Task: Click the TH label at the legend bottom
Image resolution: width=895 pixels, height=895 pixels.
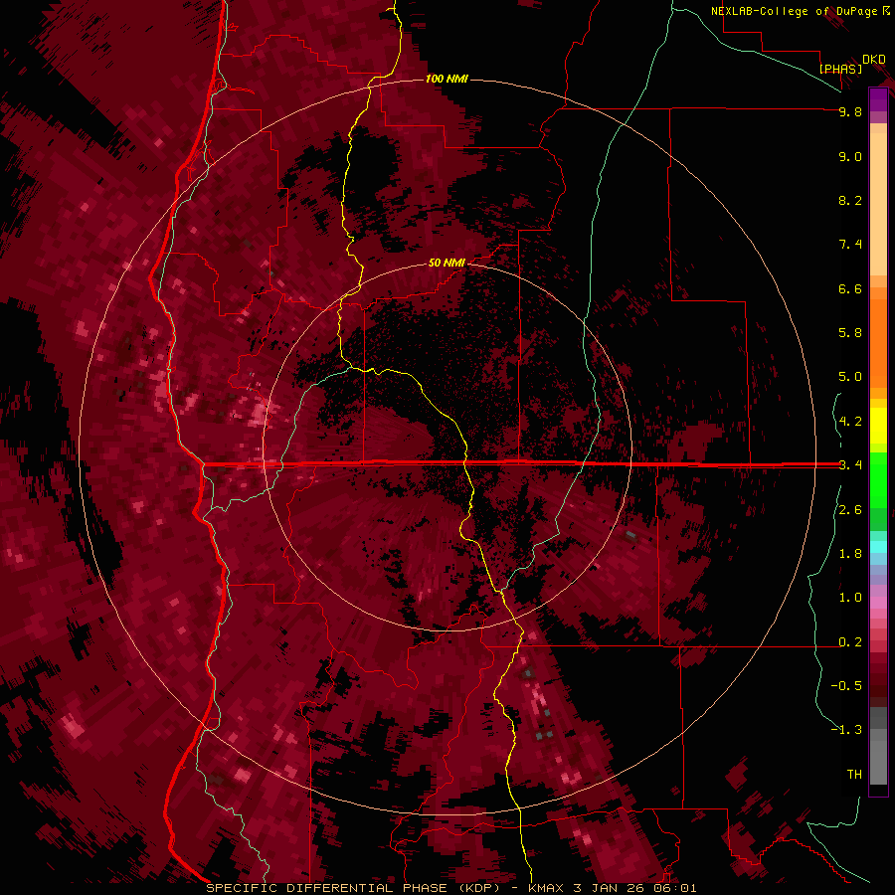Action: (854, 775)
